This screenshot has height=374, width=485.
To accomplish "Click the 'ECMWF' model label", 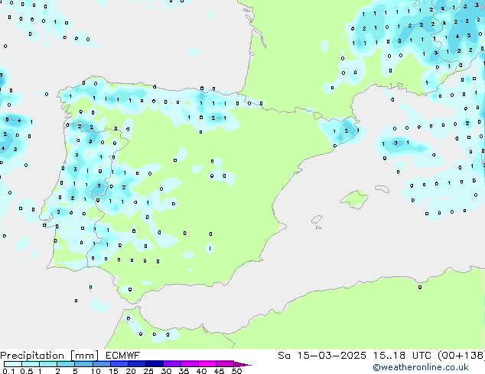I will 123,356.
